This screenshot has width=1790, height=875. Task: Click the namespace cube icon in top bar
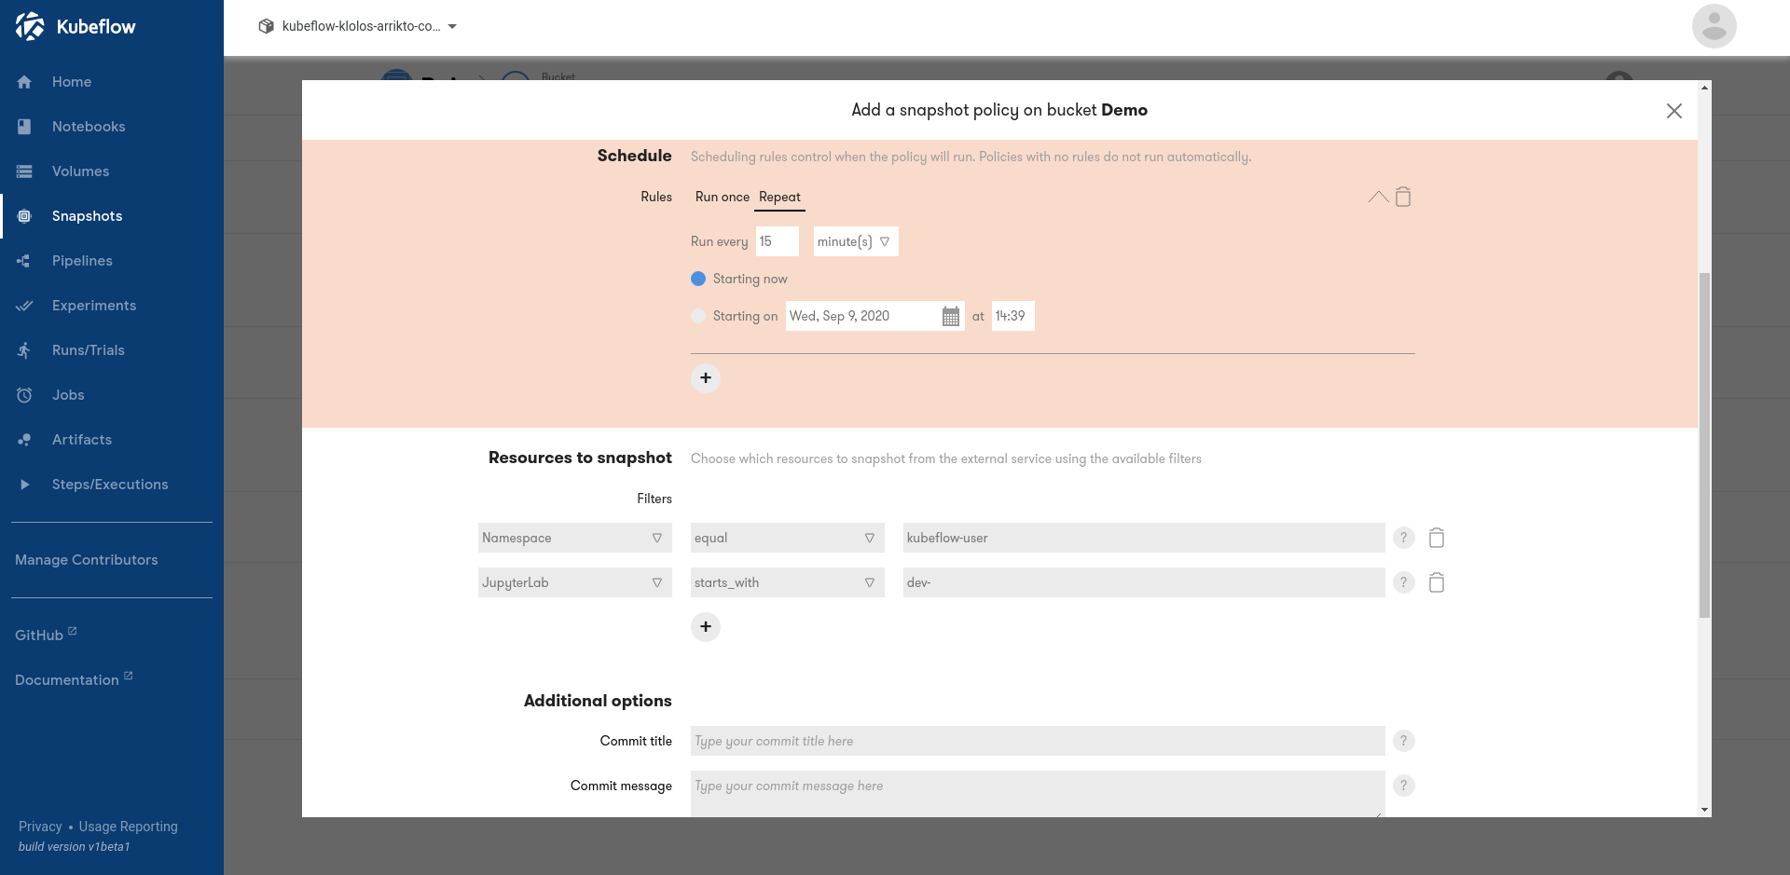(x=266, y=26)
